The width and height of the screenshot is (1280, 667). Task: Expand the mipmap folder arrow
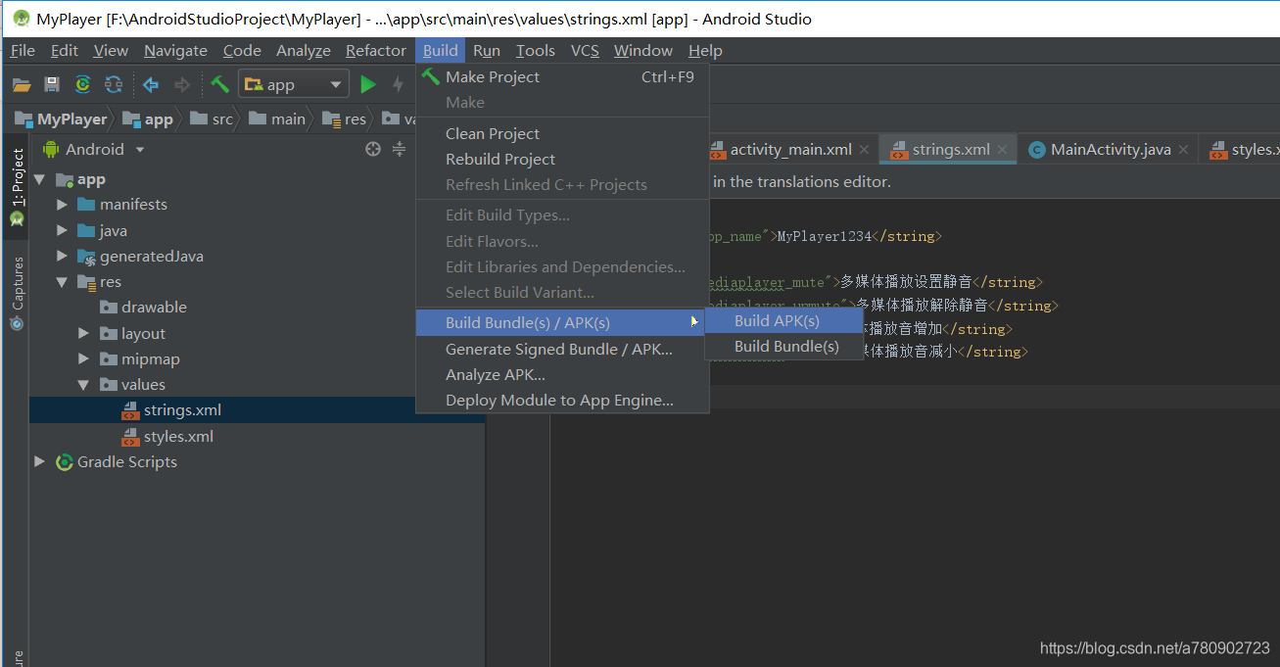[84, 358]
